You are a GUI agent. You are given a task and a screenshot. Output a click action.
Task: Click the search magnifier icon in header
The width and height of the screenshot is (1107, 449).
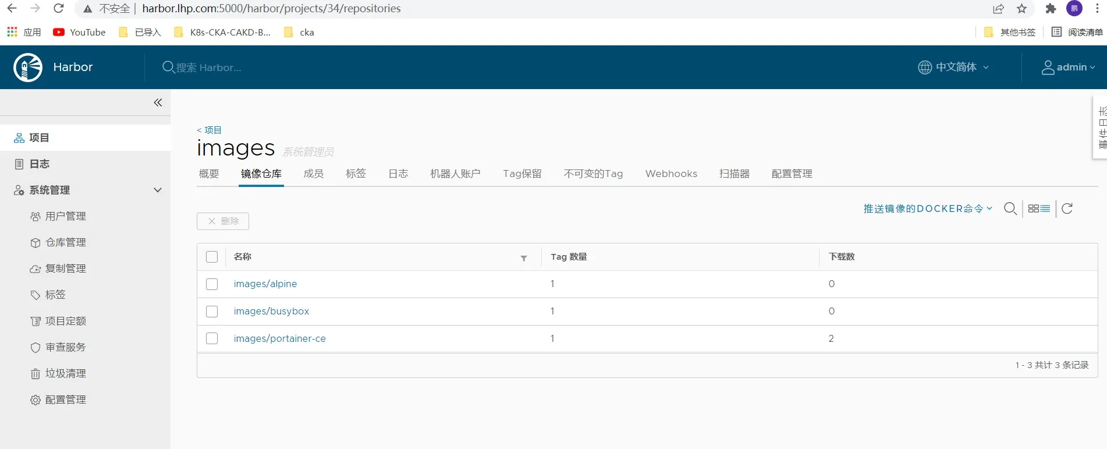click(168, 67)
